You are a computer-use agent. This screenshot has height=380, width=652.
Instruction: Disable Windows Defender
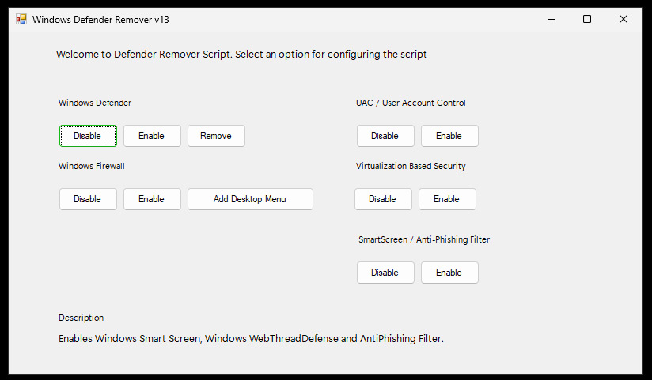88,136
